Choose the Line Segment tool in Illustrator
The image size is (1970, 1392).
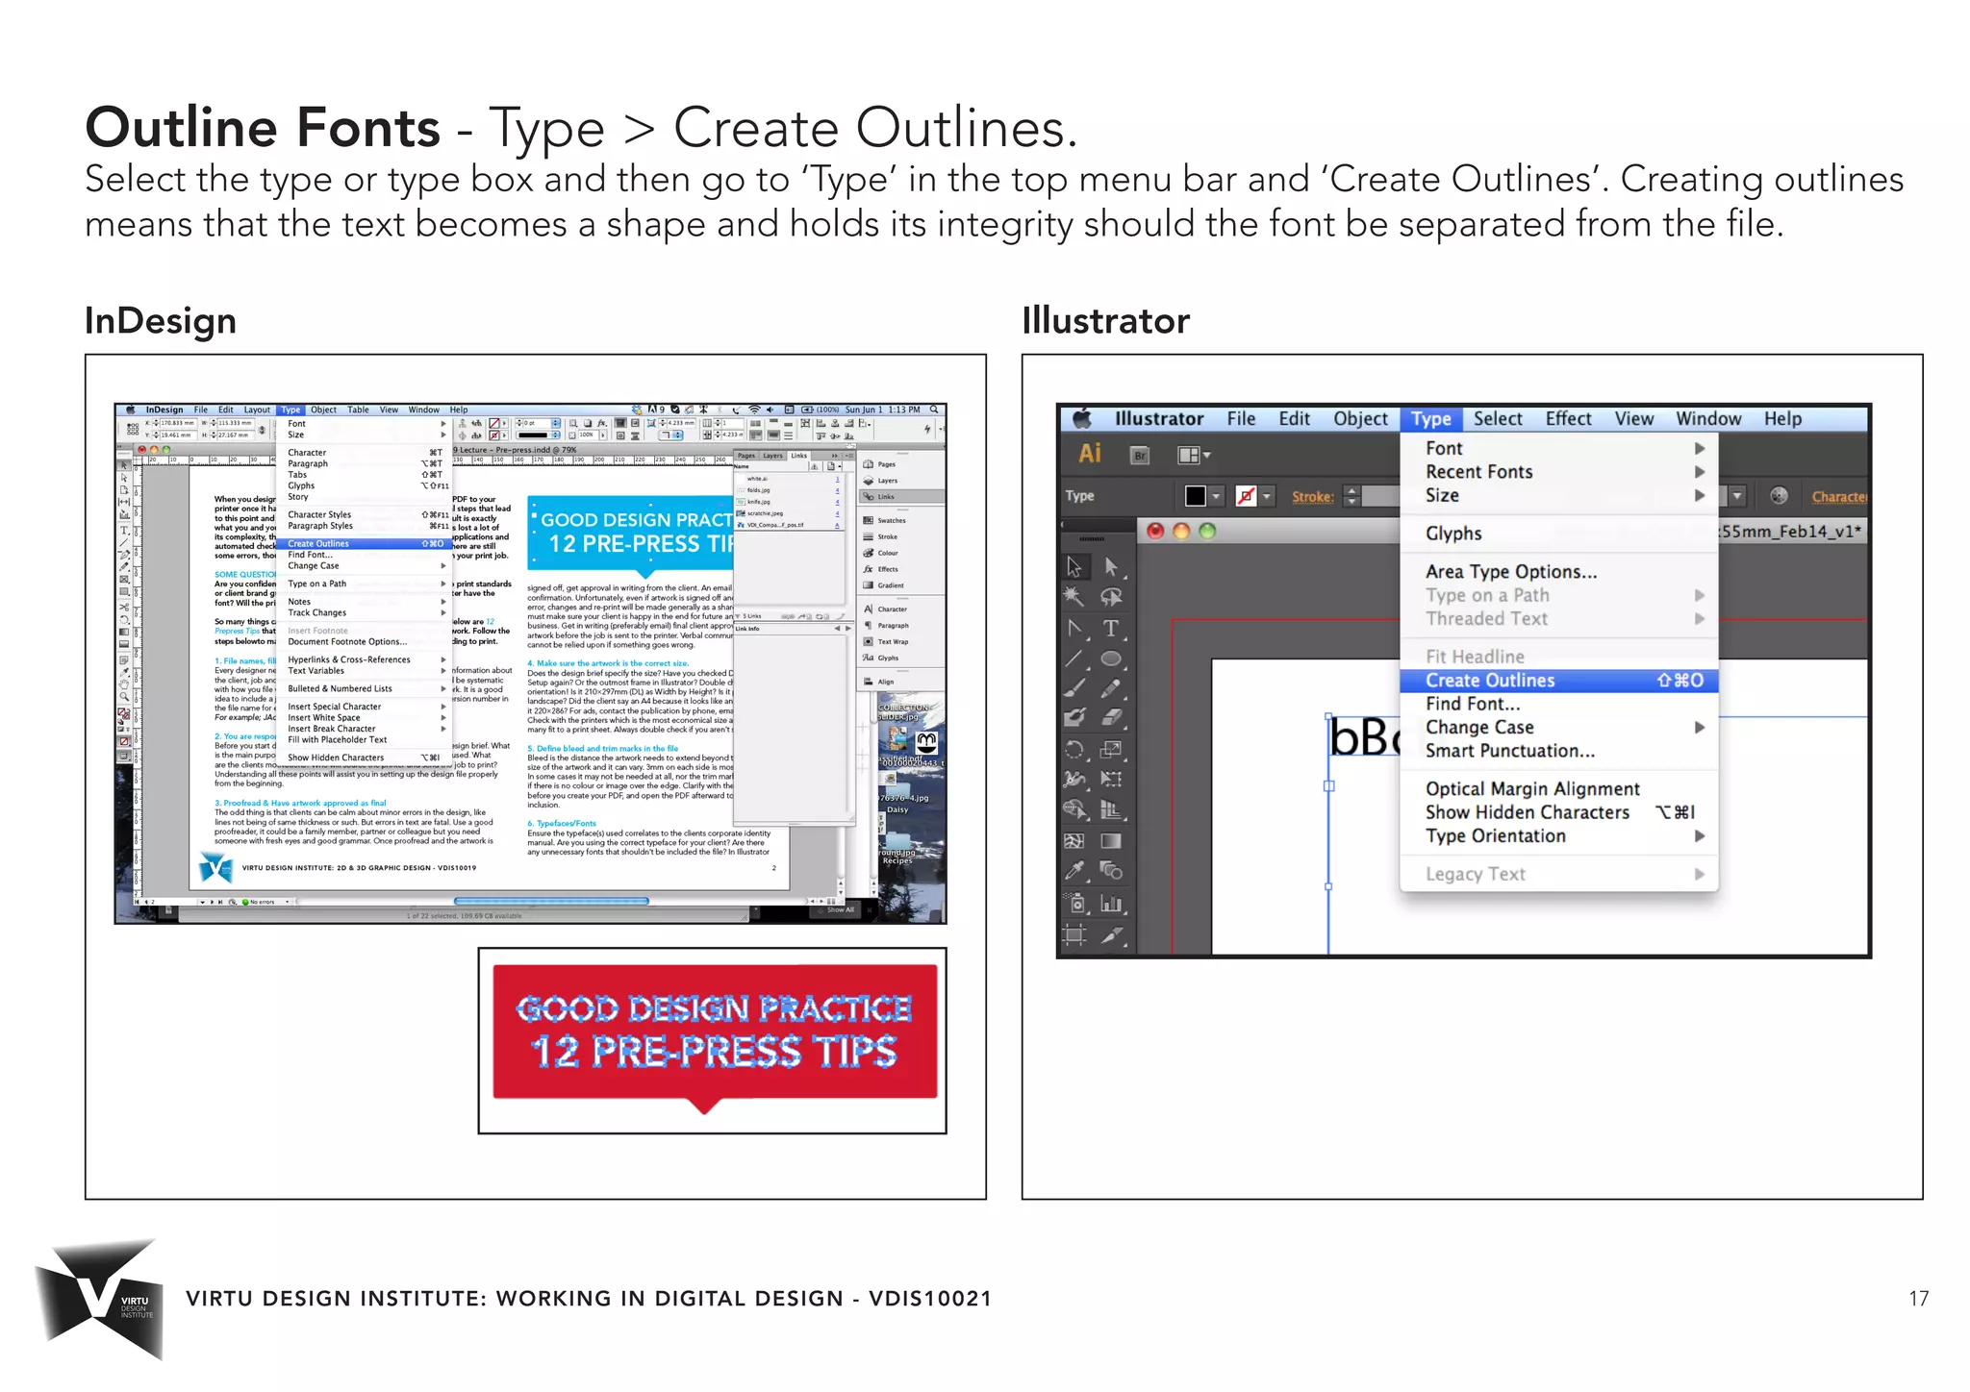click(1074, 659)
